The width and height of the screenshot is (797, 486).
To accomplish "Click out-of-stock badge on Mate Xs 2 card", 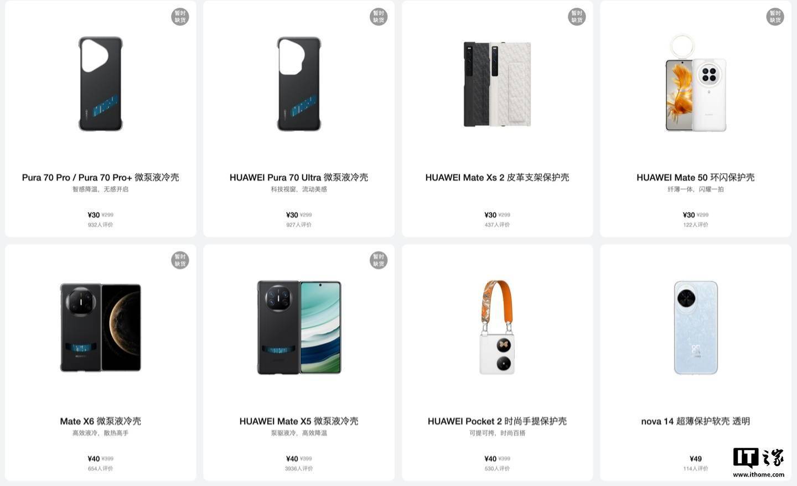I will tap(577, 17).
